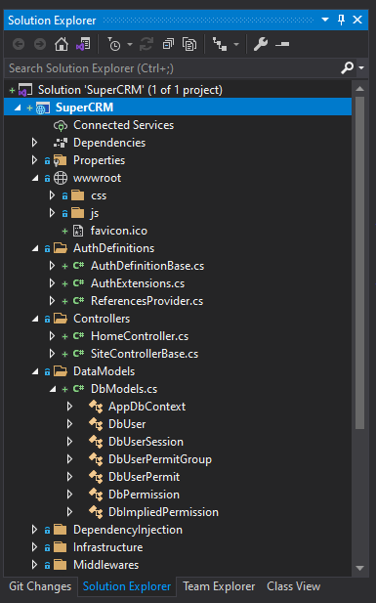The image size is (376, 603).
Task: Select the js folder label
Action: tap(95, 213)
